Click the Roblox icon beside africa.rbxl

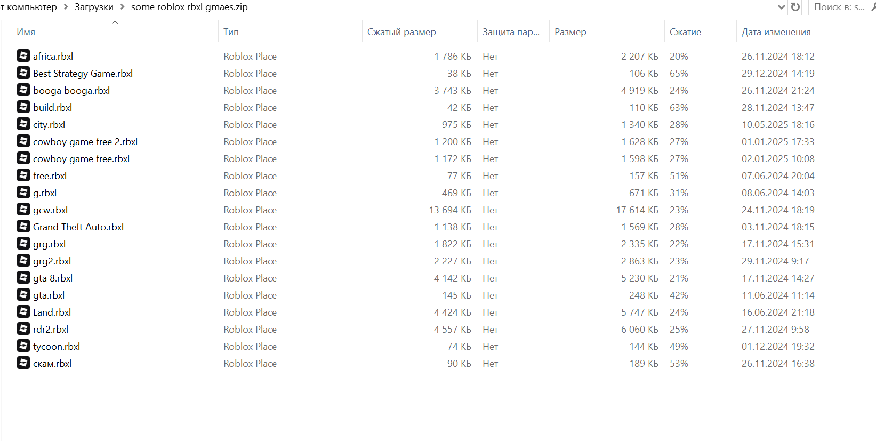23,55
